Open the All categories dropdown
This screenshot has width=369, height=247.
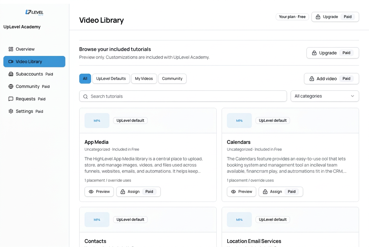point(325,96)
